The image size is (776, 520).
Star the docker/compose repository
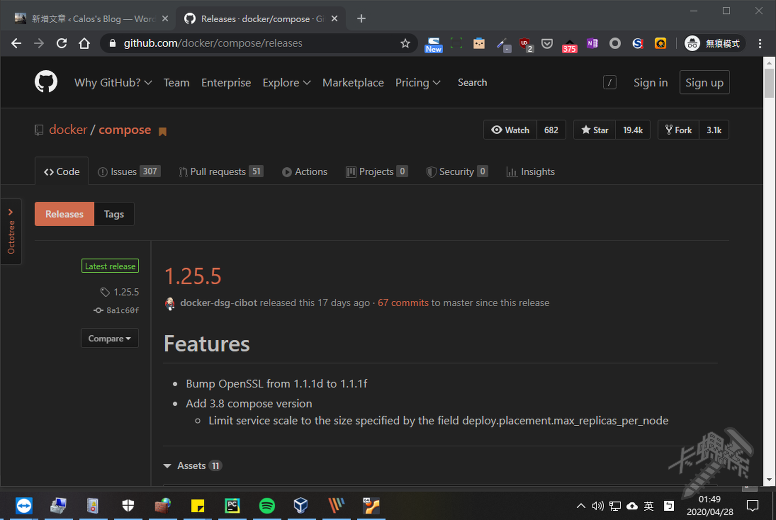pos(595,130)
